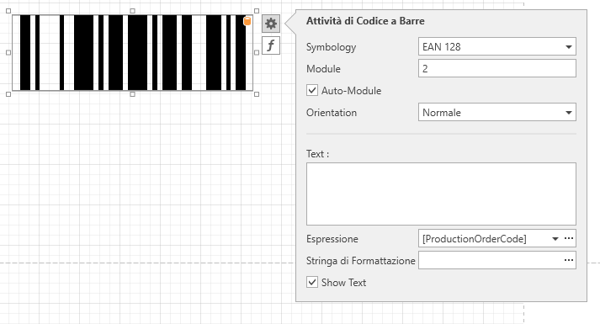
Task: Select the barcode control on the design surface
Action: (x=132, y=53)
